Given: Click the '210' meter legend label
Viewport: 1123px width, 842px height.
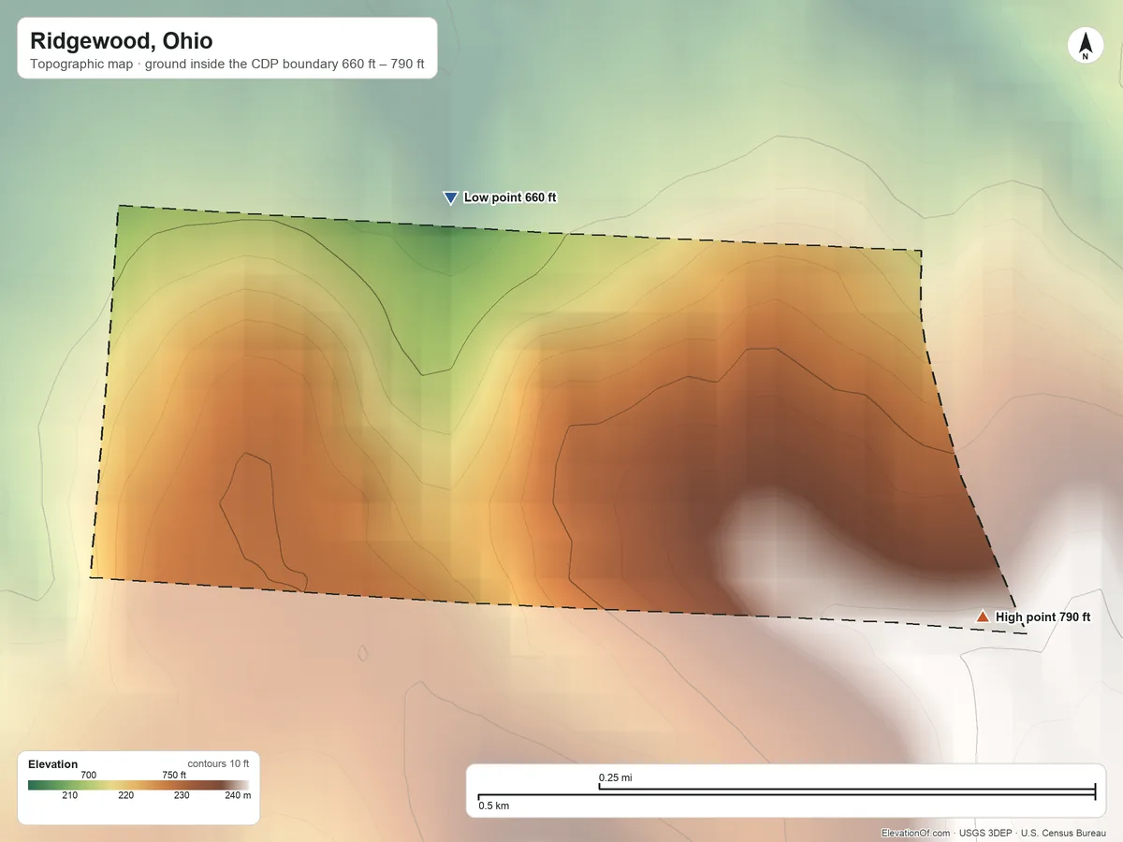Looking at the screenshot, I should [70, 795].
